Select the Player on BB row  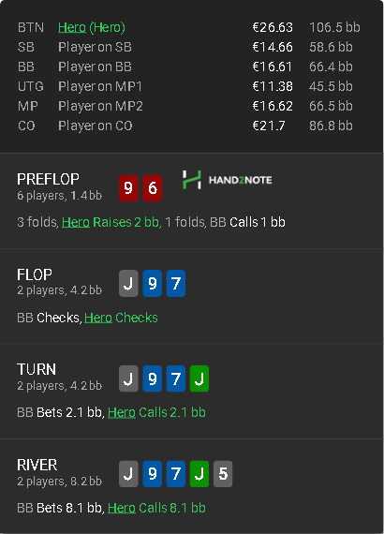(189, 67)
